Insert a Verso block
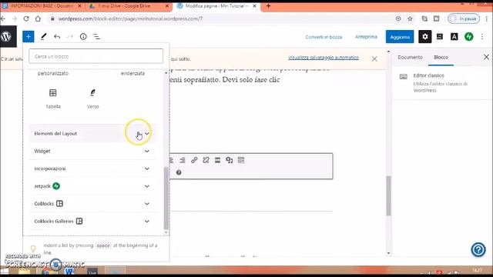This screenshot has height=277, width=493. tap(92, 99)
